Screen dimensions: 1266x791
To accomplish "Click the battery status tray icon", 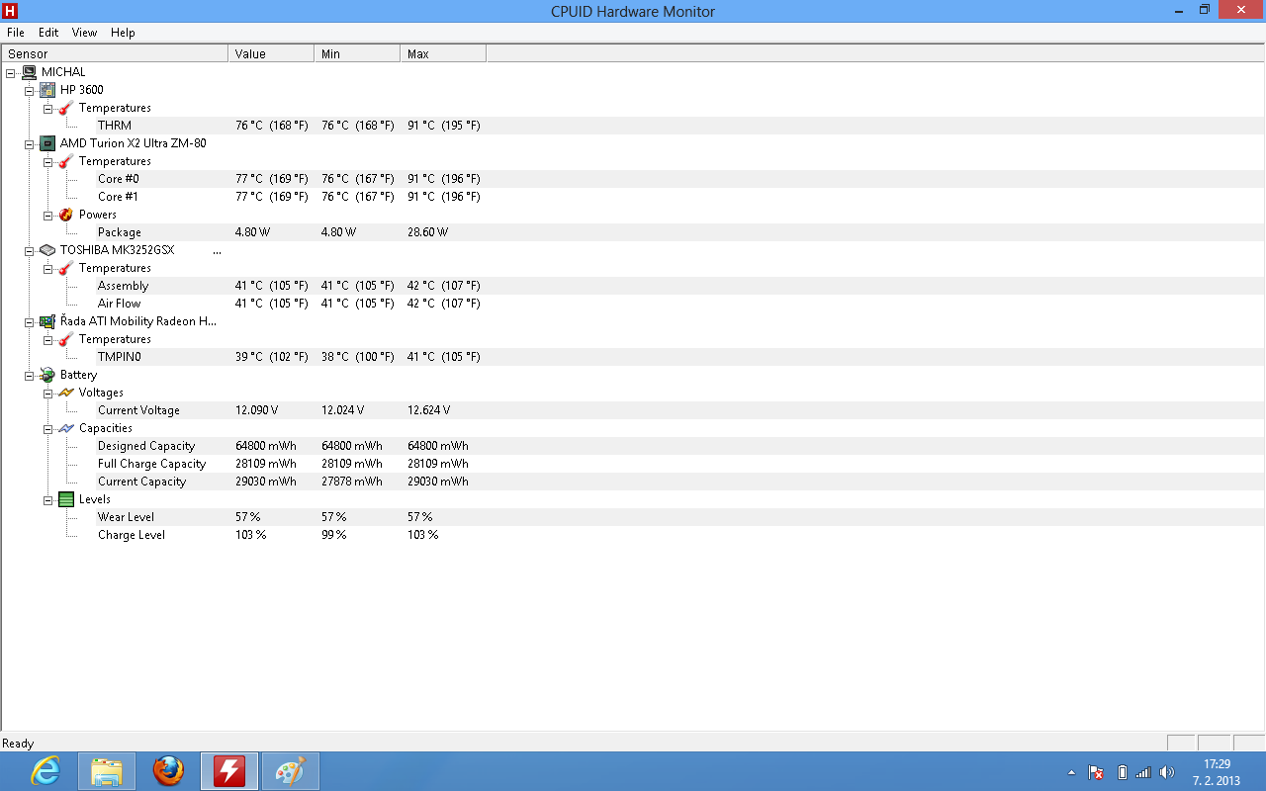I will click(x=1123, y=772).
